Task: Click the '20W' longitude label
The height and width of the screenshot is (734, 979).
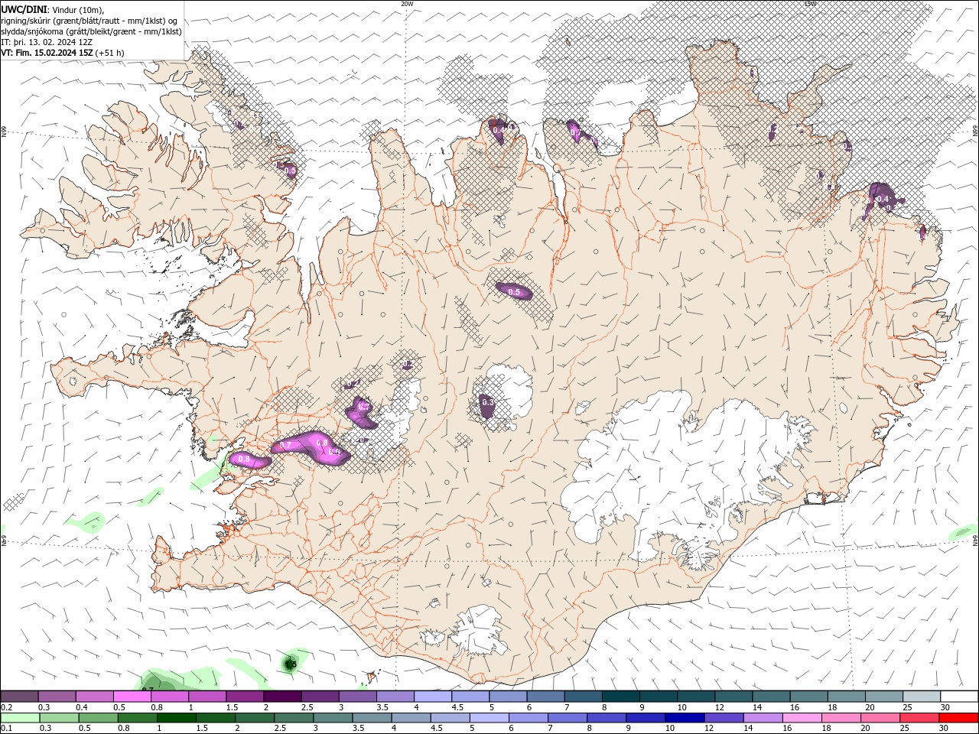Action: pyautogui.click(x=407, y=4)
